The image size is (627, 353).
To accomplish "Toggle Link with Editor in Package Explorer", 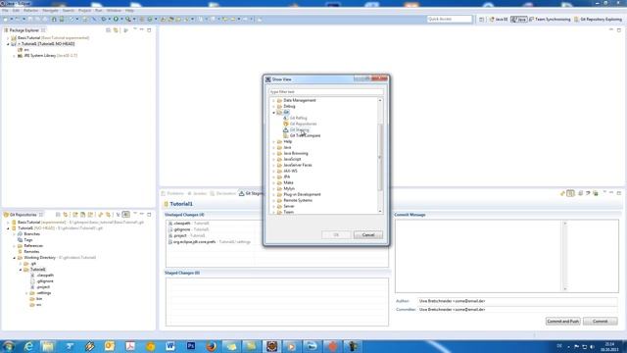I will [x=116, y=30].
